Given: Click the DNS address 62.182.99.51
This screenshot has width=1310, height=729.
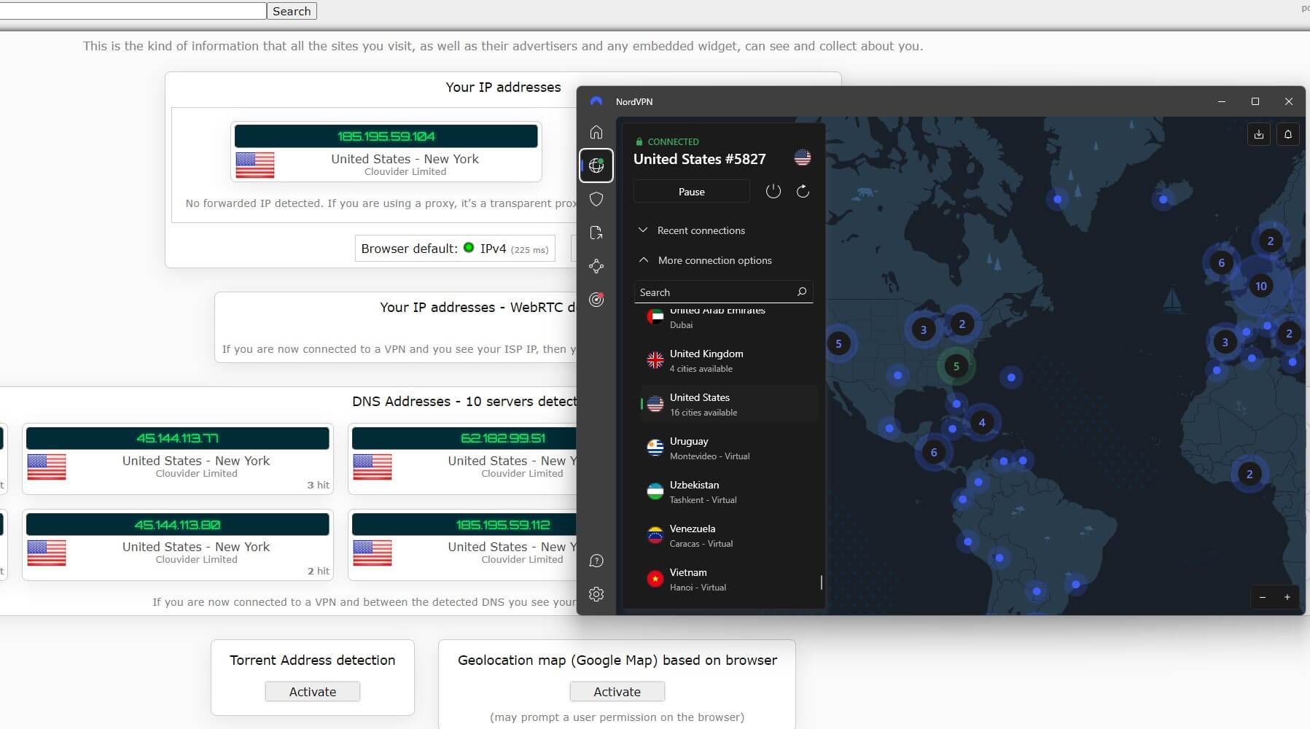Looking at the screenshot, I should [x=503, y=438].
